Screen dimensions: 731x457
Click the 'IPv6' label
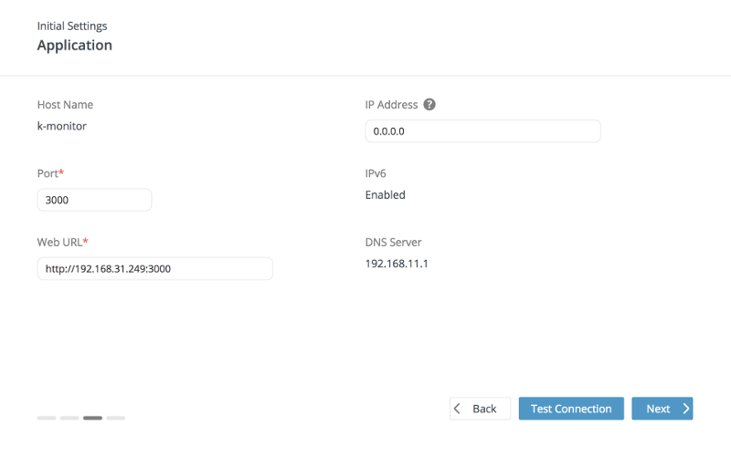pyautogui.click(x=376, y=173)
